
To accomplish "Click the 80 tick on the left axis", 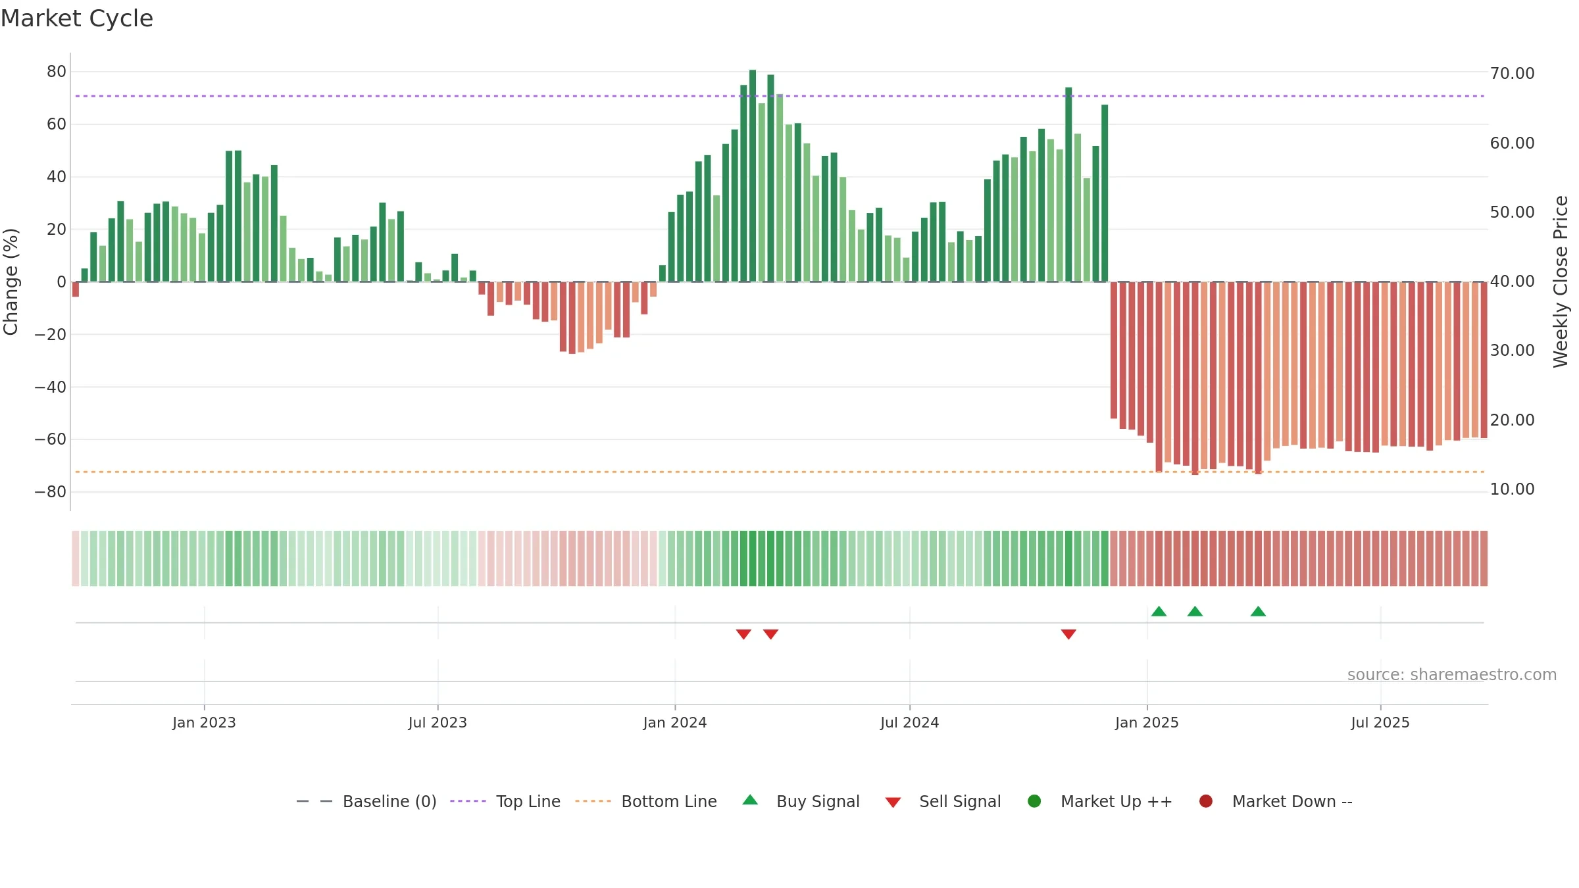I will pyautogui.click(x=57, y=72).
